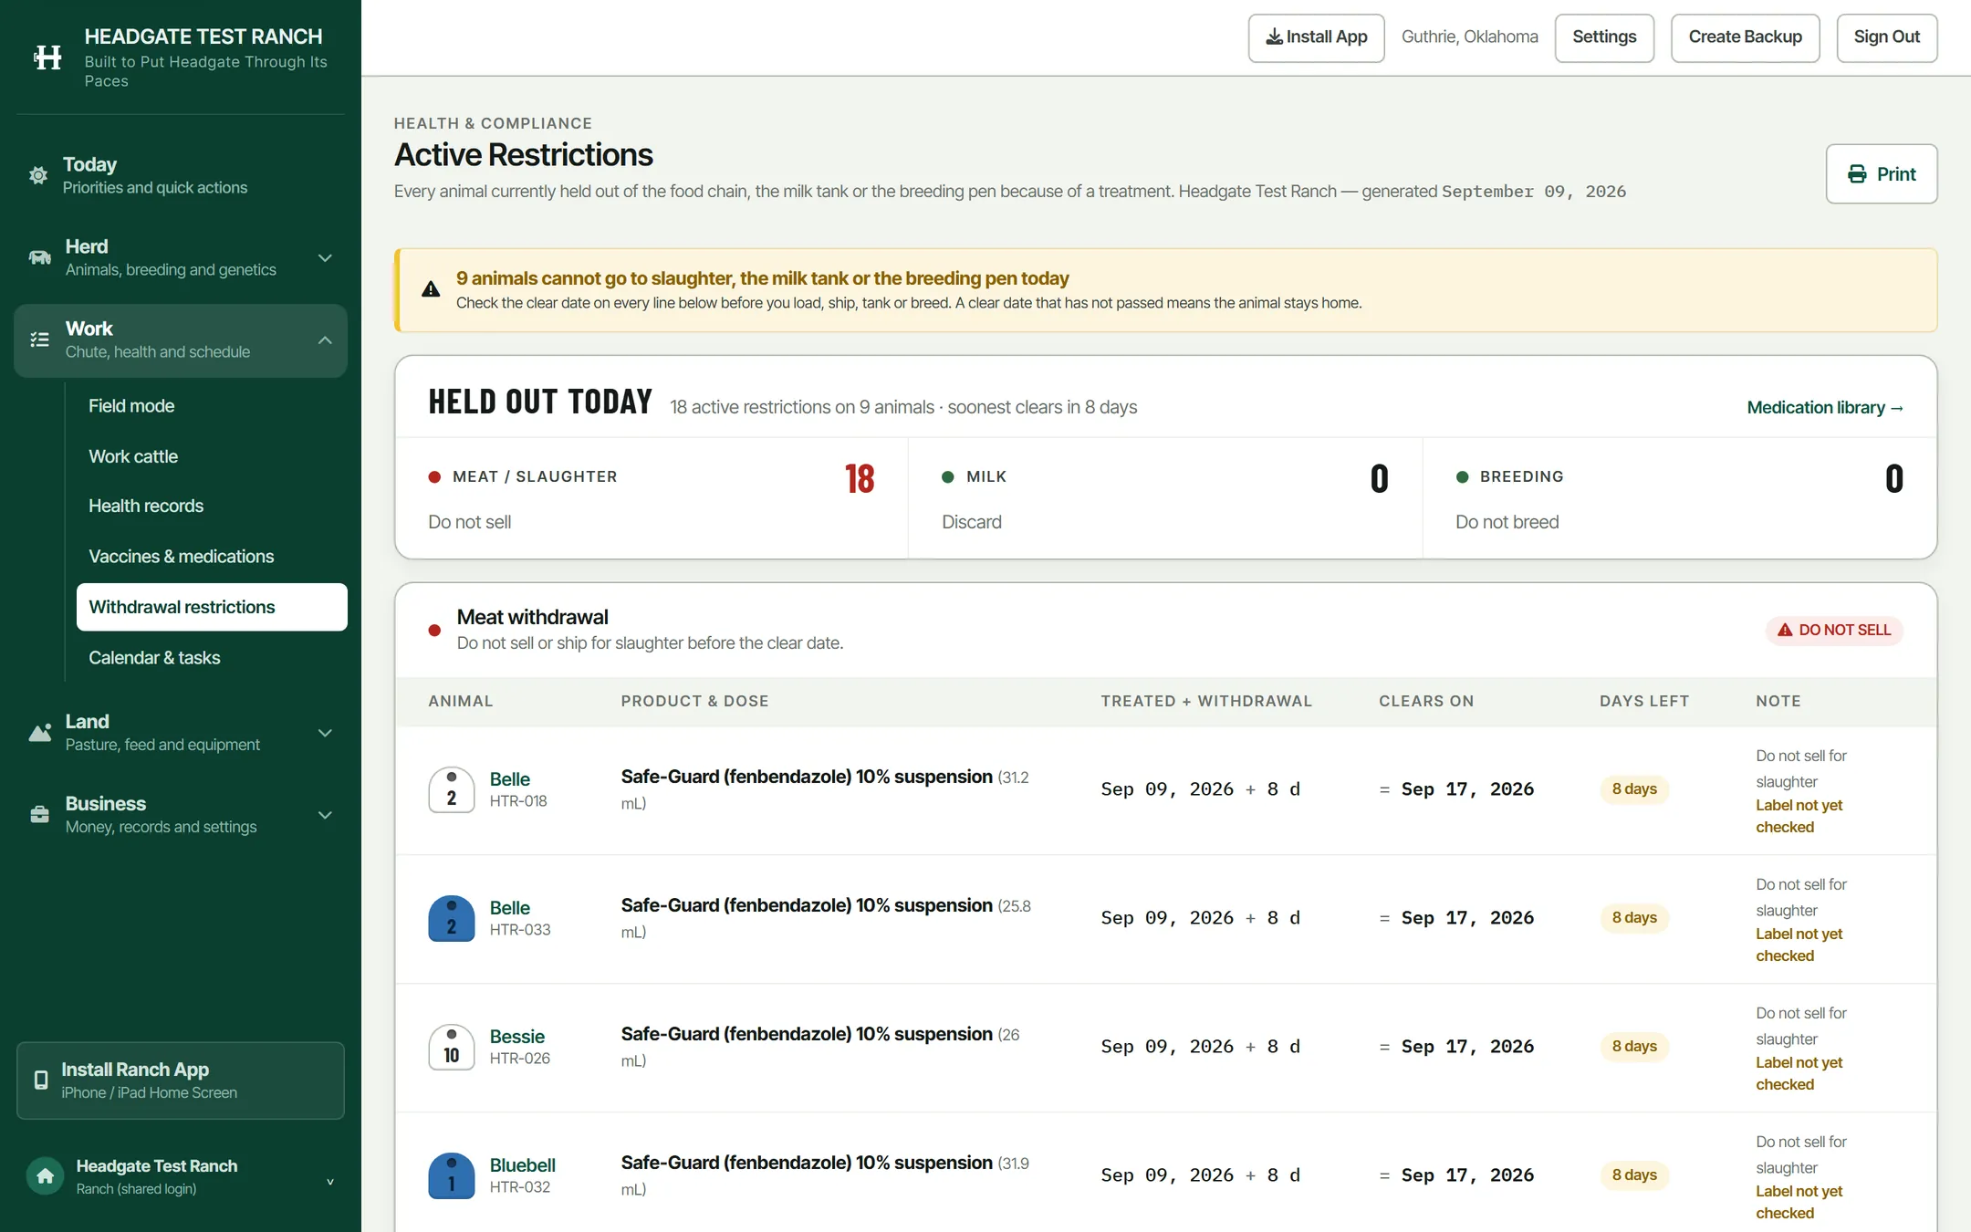
Task: Click the red dot beside Meat withdrawal heading
Action: (x=435, y=631)
